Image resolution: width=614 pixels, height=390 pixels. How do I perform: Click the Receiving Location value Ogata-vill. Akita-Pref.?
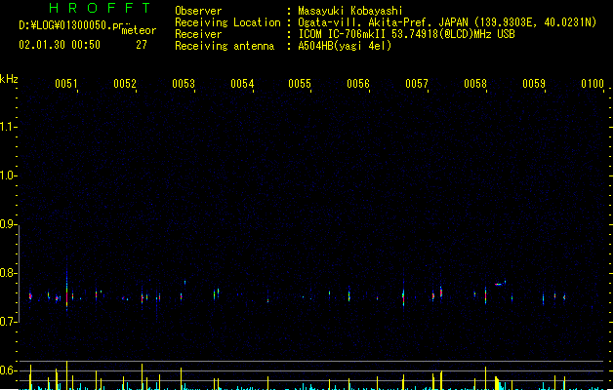pyautogui.click(x=364, y=22)
